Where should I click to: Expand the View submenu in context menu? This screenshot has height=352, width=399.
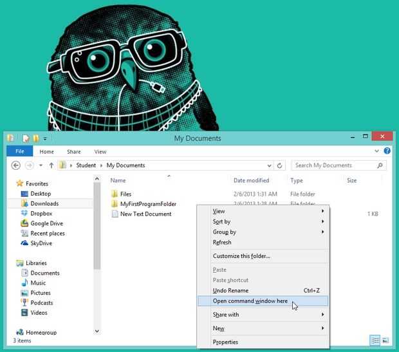coord(322,211)
